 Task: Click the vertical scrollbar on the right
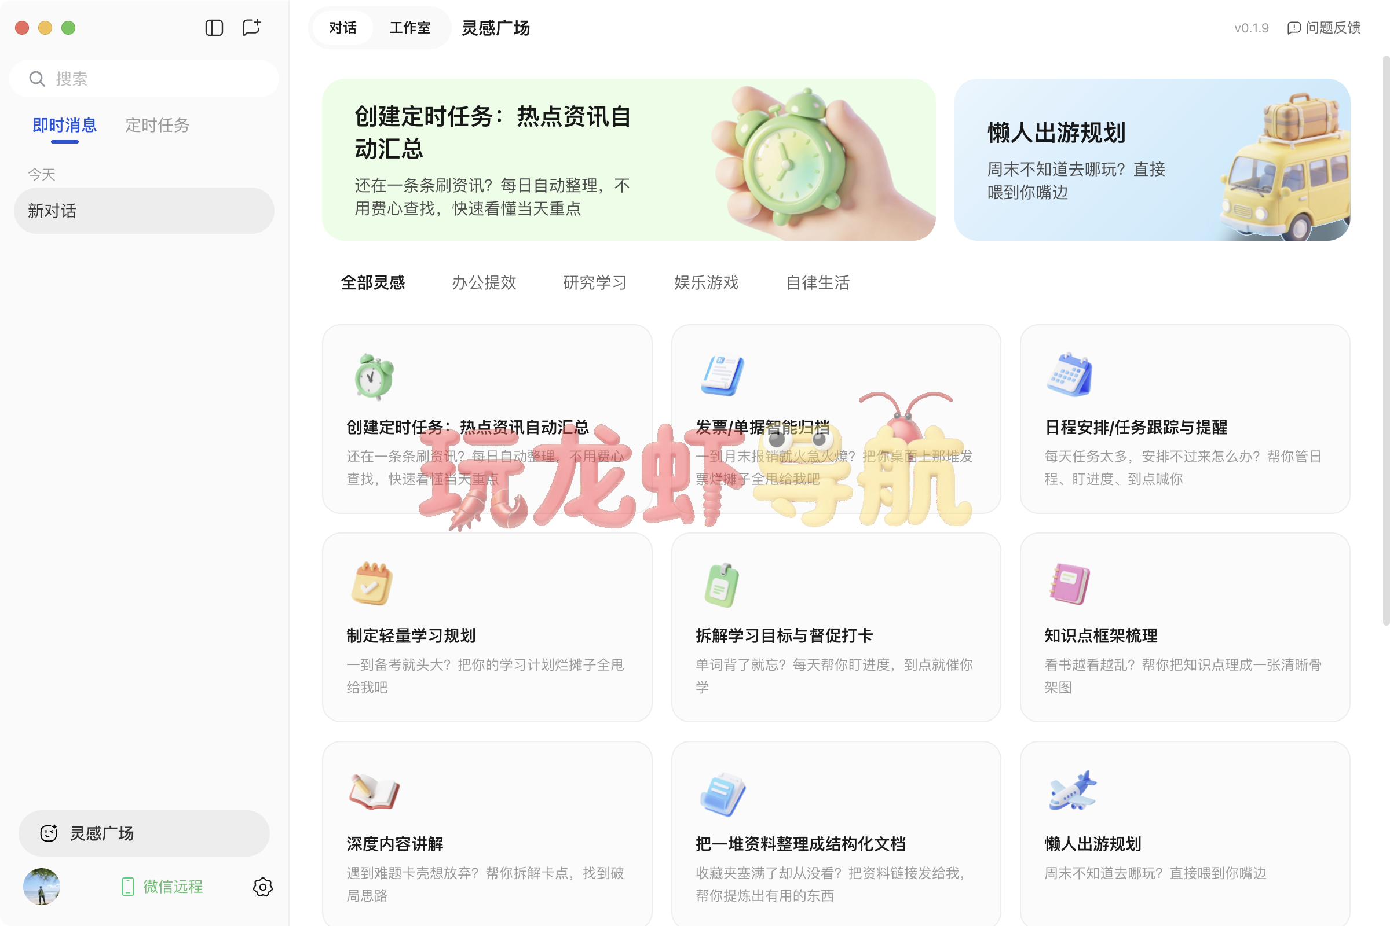pyautogui.click(x=1385, y=340)
